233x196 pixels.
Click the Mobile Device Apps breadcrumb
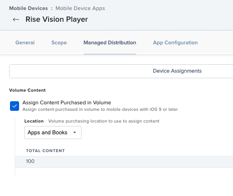80,8
